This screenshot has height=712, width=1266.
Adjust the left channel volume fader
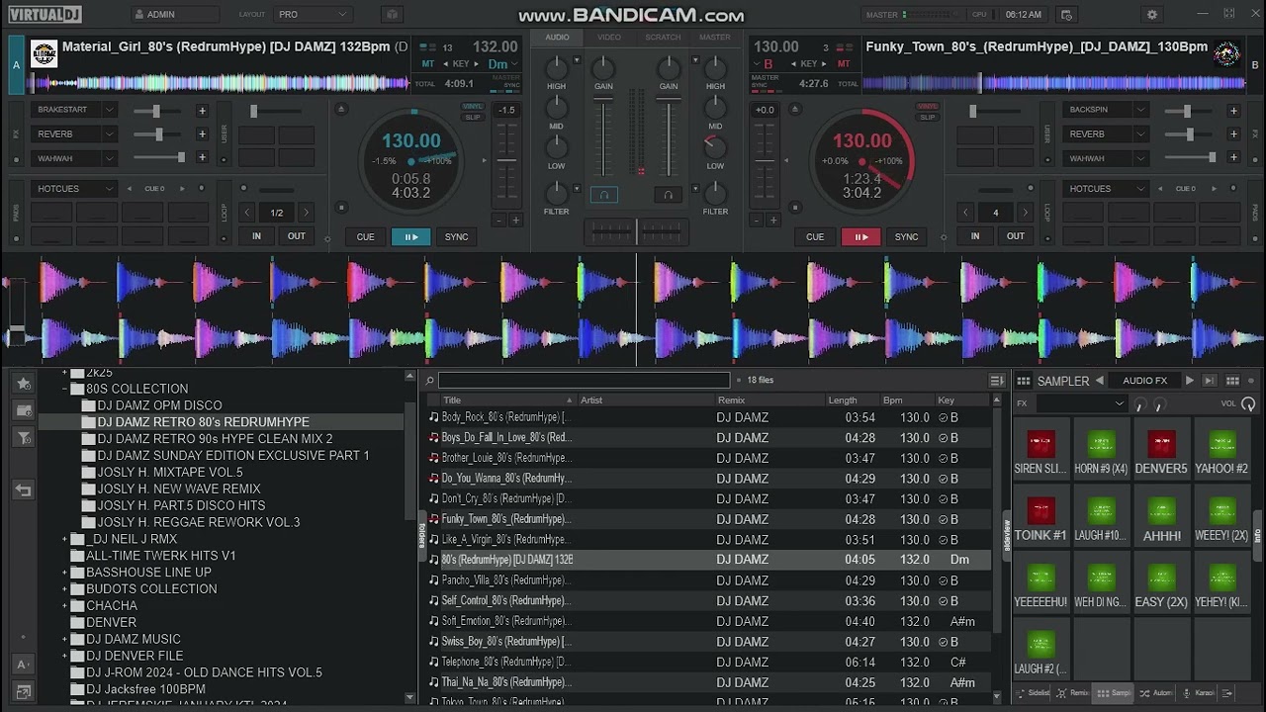tap(603, 138)
